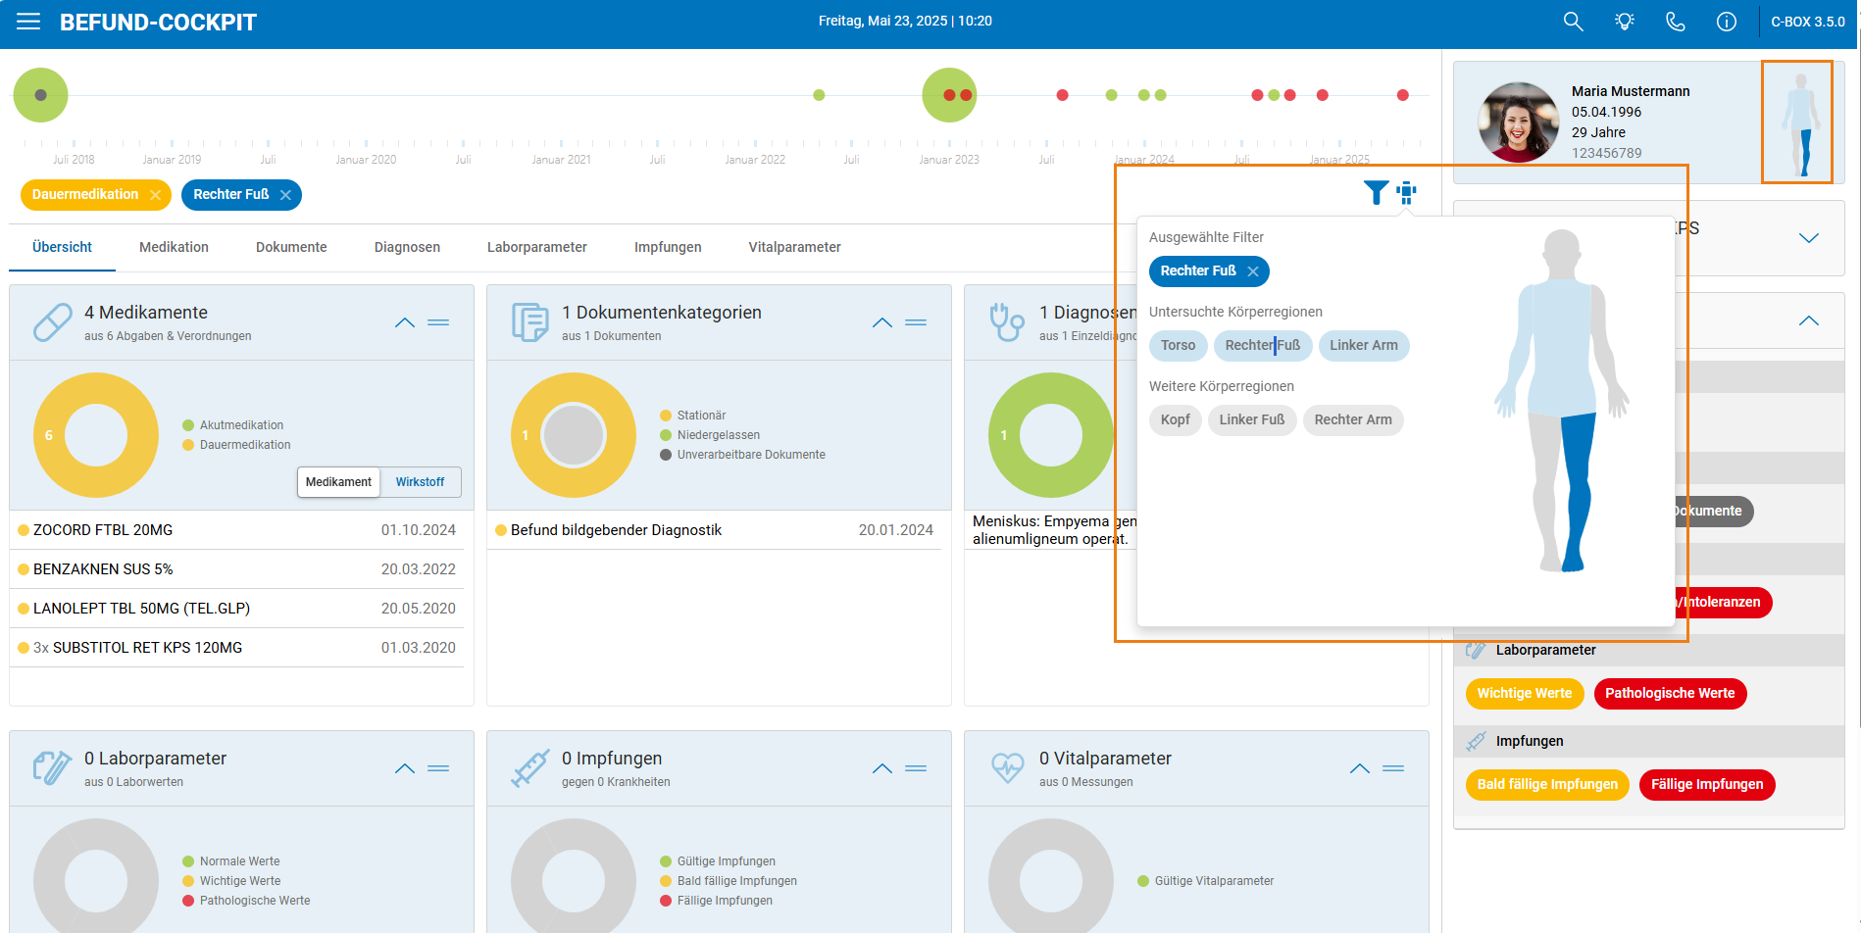
Task: Click the large green timeline marker 2023
Action: (949, 95)
